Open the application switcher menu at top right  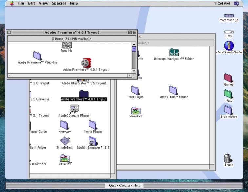point(236,3)
